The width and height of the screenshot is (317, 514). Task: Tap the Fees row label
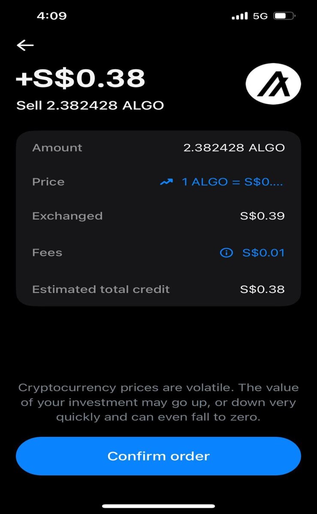click(47, 253)
